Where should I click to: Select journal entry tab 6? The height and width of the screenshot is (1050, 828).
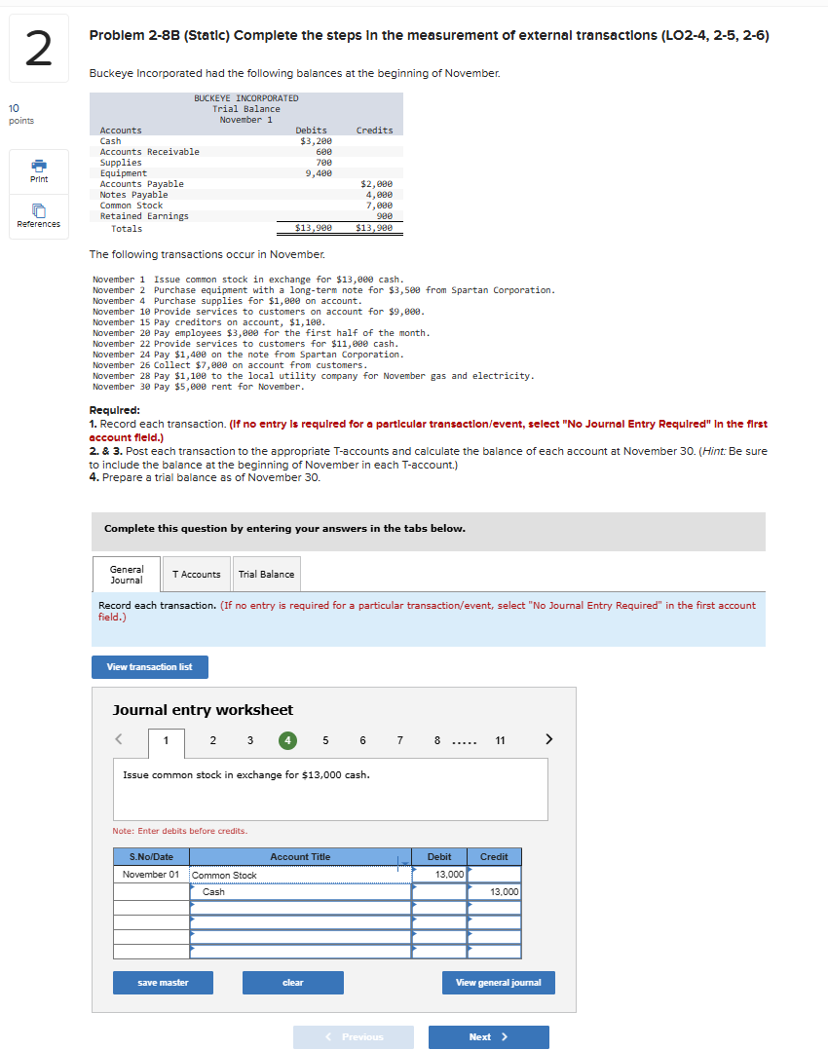coord(363,740)
